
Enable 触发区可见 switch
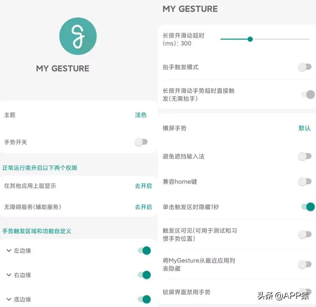coord(305,235)
